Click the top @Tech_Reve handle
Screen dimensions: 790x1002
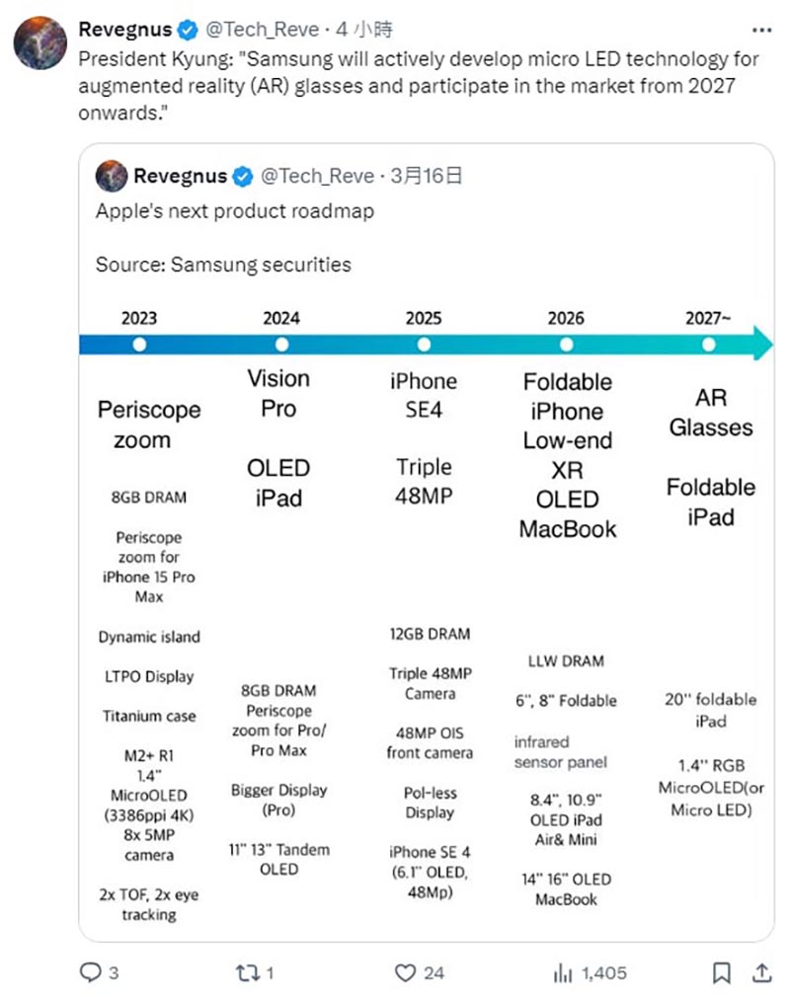(262, 30)
